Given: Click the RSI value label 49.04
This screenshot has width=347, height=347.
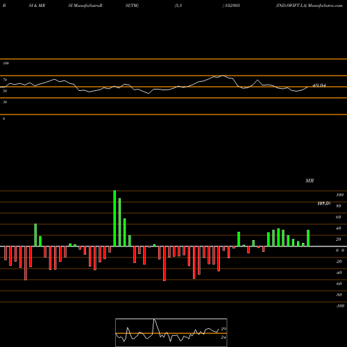Looking at the screenshot, I should pyautogui.click(x=319, y=85).
